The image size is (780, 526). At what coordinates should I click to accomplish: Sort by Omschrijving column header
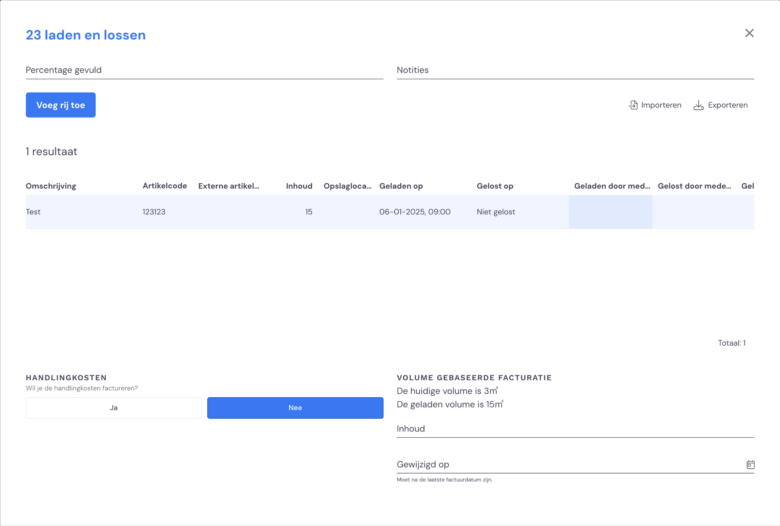[51, 186]
